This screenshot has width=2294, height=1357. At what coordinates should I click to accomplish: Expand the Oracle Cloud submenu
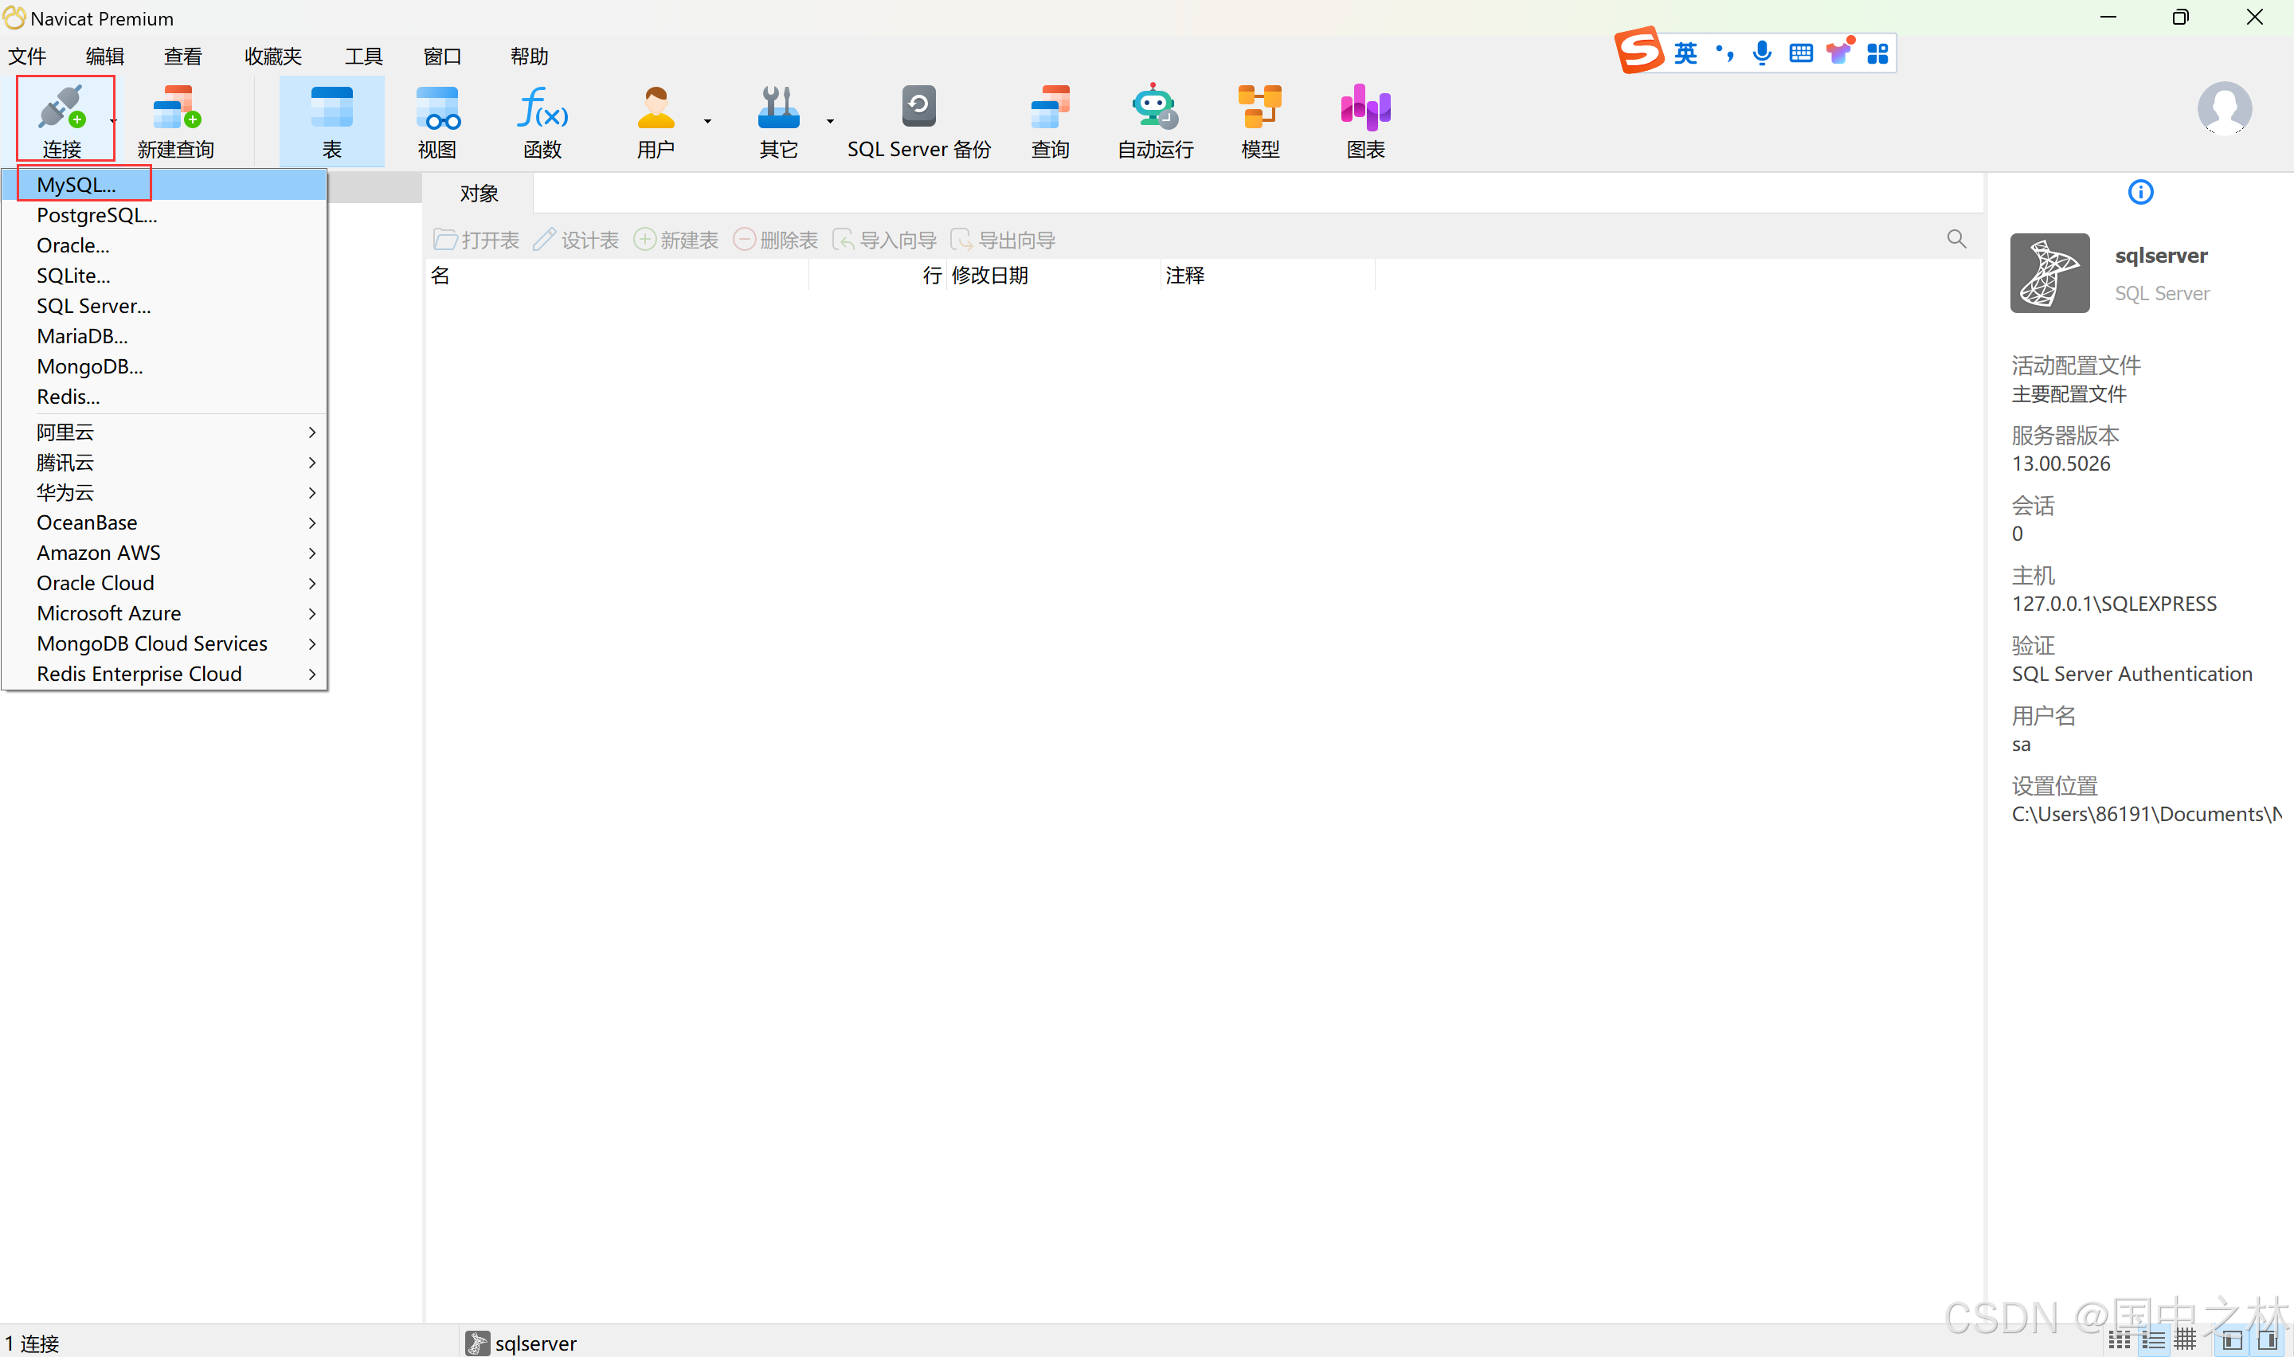tap(163, 582)
